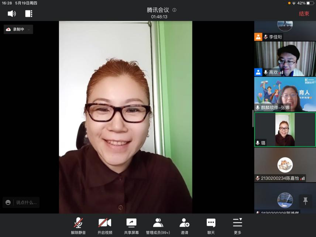
Task: Click the 腾讯会议 title text
Action: click(158, 10)
